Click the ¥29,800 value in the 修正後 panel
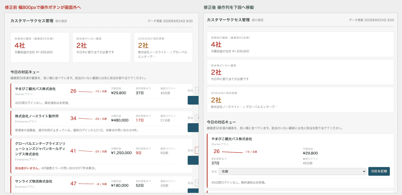Image resolution: width=402 pixels, height=195 pixels. (x=310, y=153)
